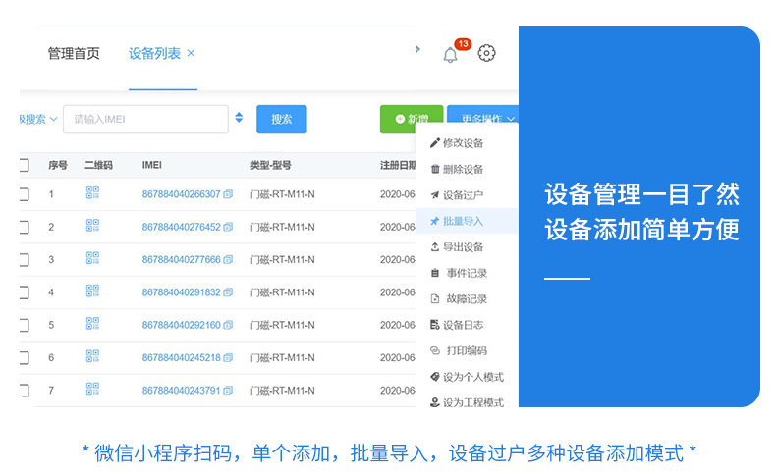This screenshot has width=776, height=476.
Task: Click the tab scroll right arrow
Action: click(x=417, y=49)
